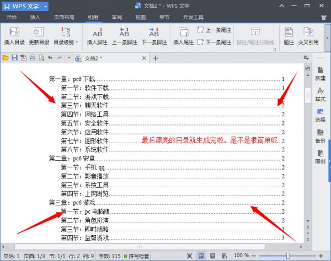Insert a footnote (插入脚注)
This screenshot has height=261, width=331.
97,36
